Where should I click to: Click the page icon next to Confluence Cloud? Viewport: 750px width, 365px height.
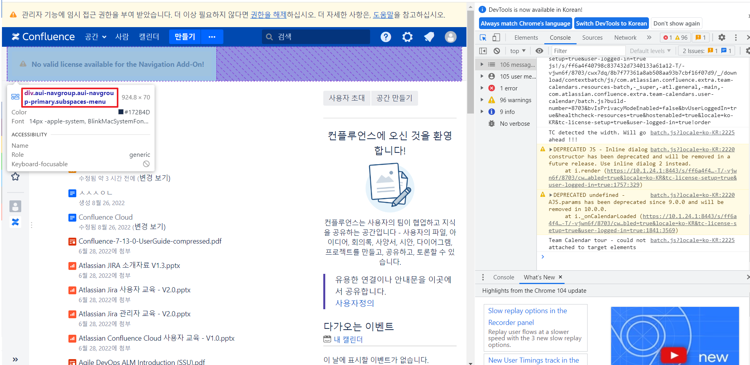(72, 218)
